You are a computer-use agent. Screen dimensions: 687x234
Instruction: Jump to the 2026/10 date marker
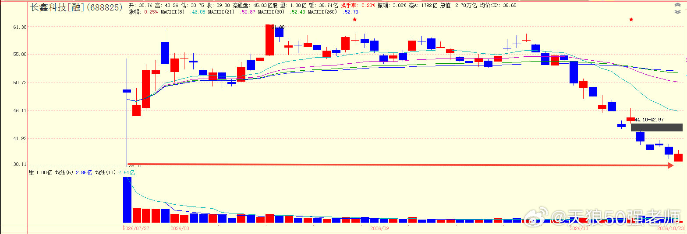579,228
